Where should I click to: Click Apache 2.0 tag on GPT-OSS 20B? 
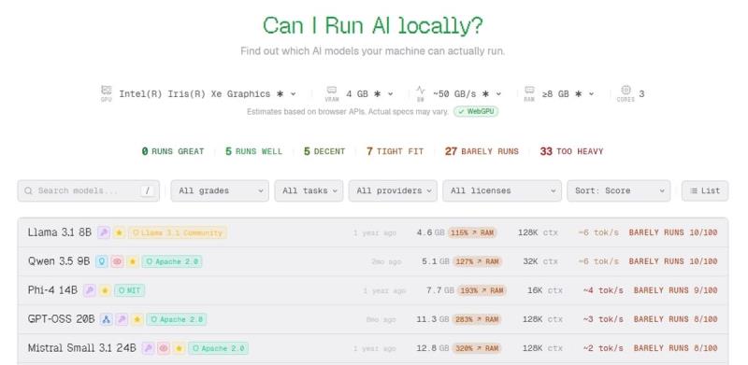[177, 319]
